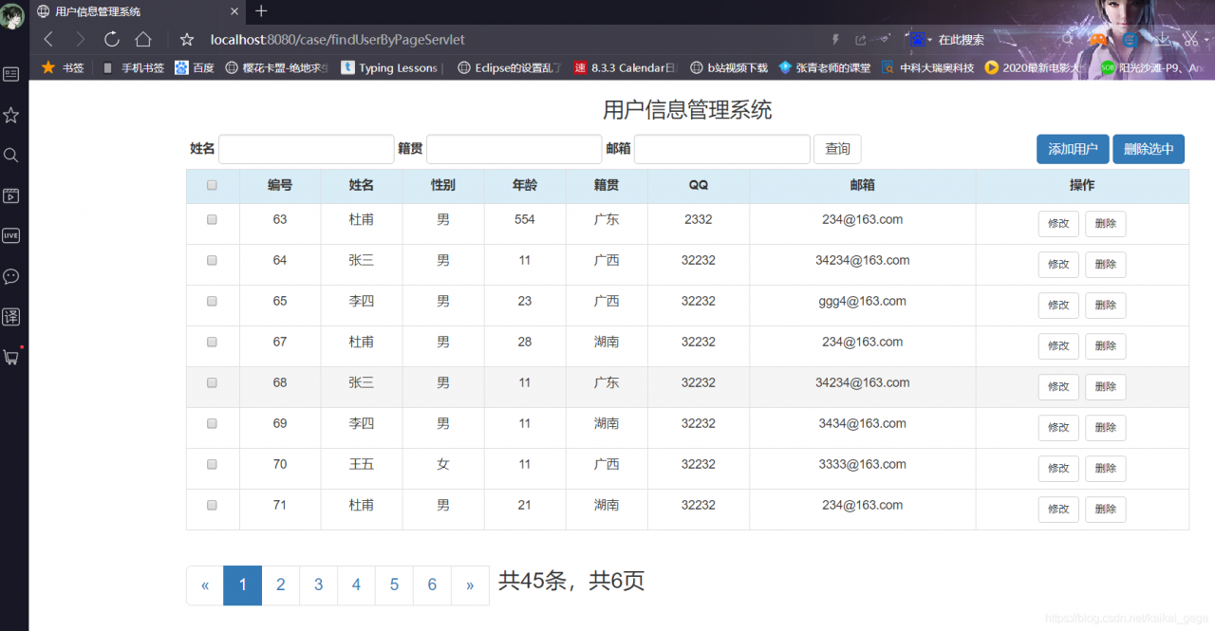Screen dimensions: 1215x631
Task: Check the checkbox for user 编号 63
Action: 213,220
